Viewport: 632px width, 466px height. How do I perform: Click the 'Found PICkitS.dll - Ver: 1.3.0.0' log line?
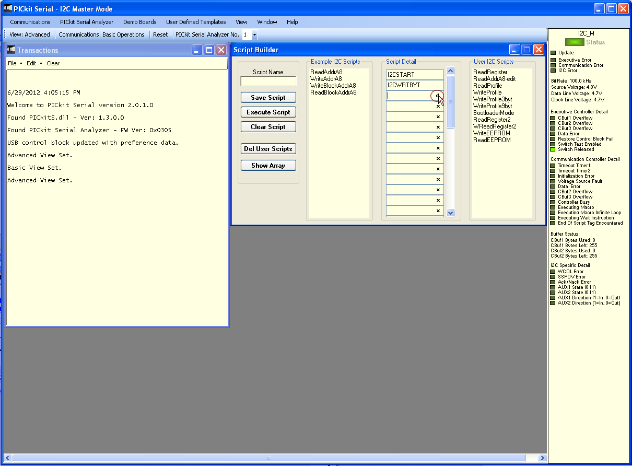click(65, 118)
